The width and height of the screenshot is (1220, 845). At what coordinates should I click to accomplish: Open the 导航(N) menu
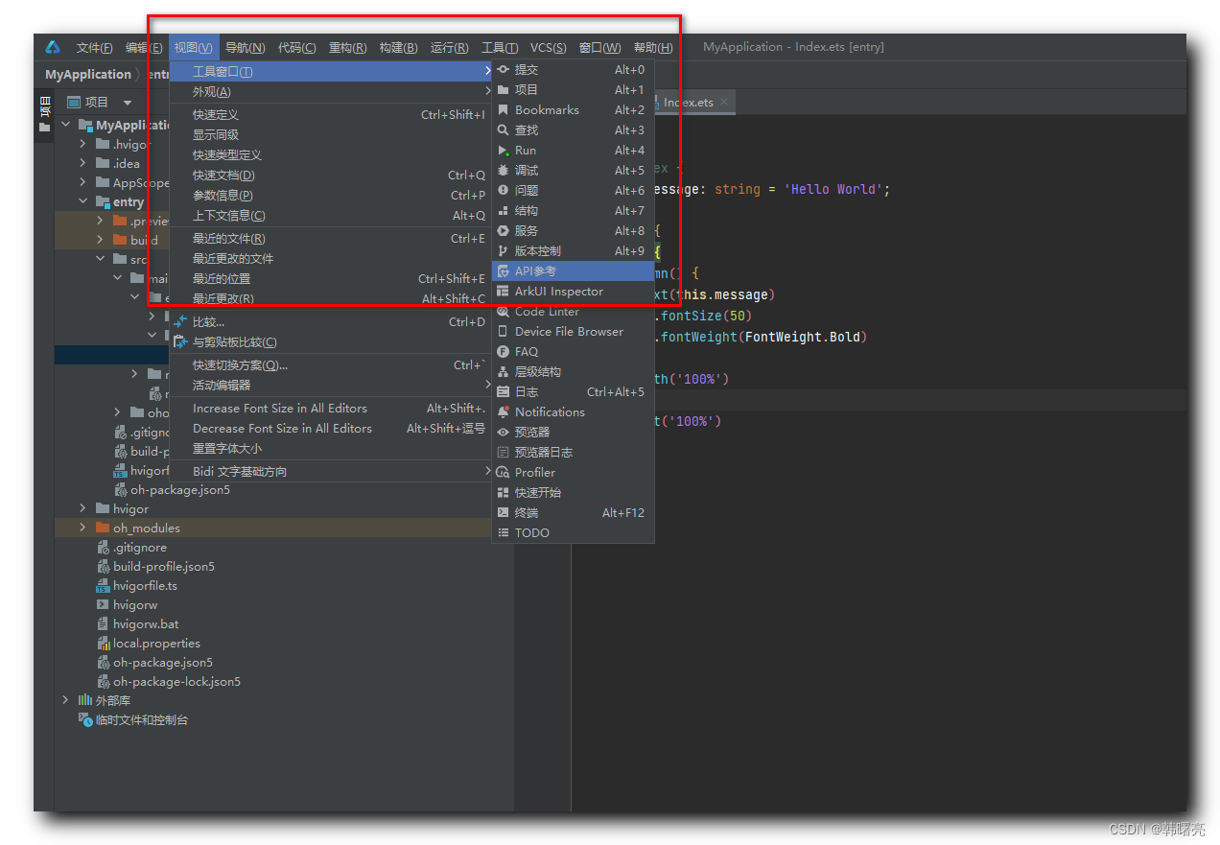click(x=245, y=47)
